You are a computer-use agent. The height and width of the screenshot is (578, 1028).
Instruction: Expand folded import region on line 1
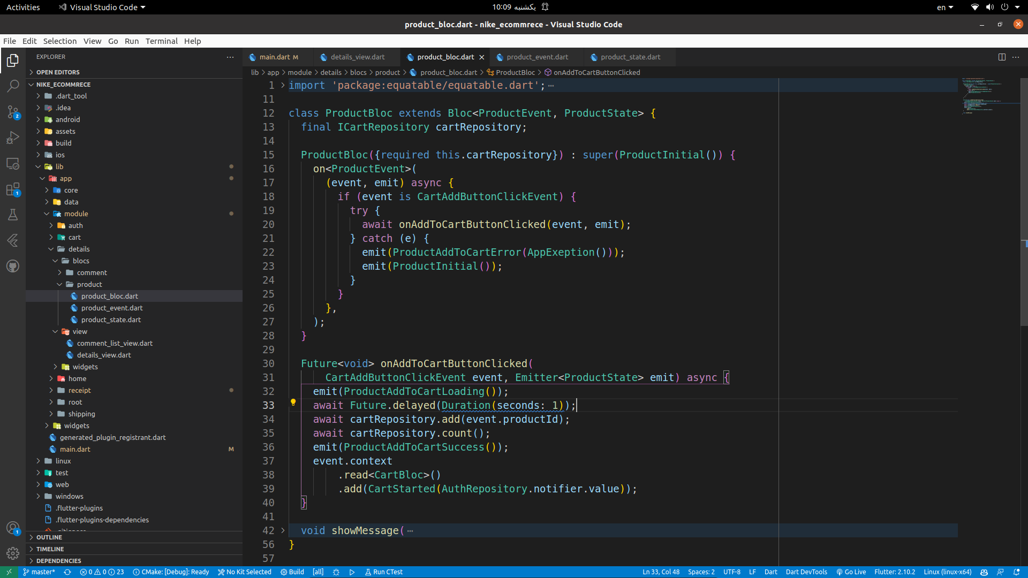283,85
